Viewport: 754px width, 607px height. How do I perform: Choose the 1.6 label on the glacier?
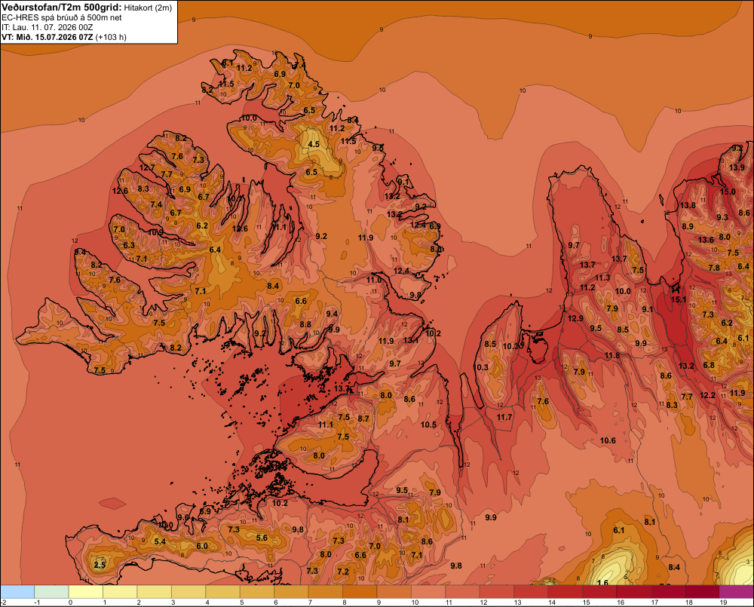click(x=602, y=582)
